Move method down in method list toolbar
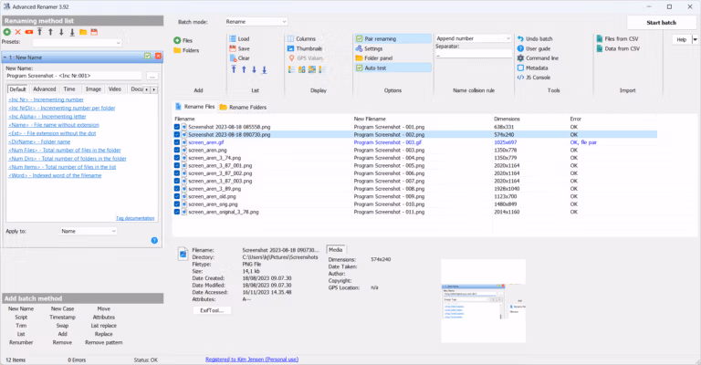Image resolution: width=701 pixels, height=365 pixels. coord(61,32)
